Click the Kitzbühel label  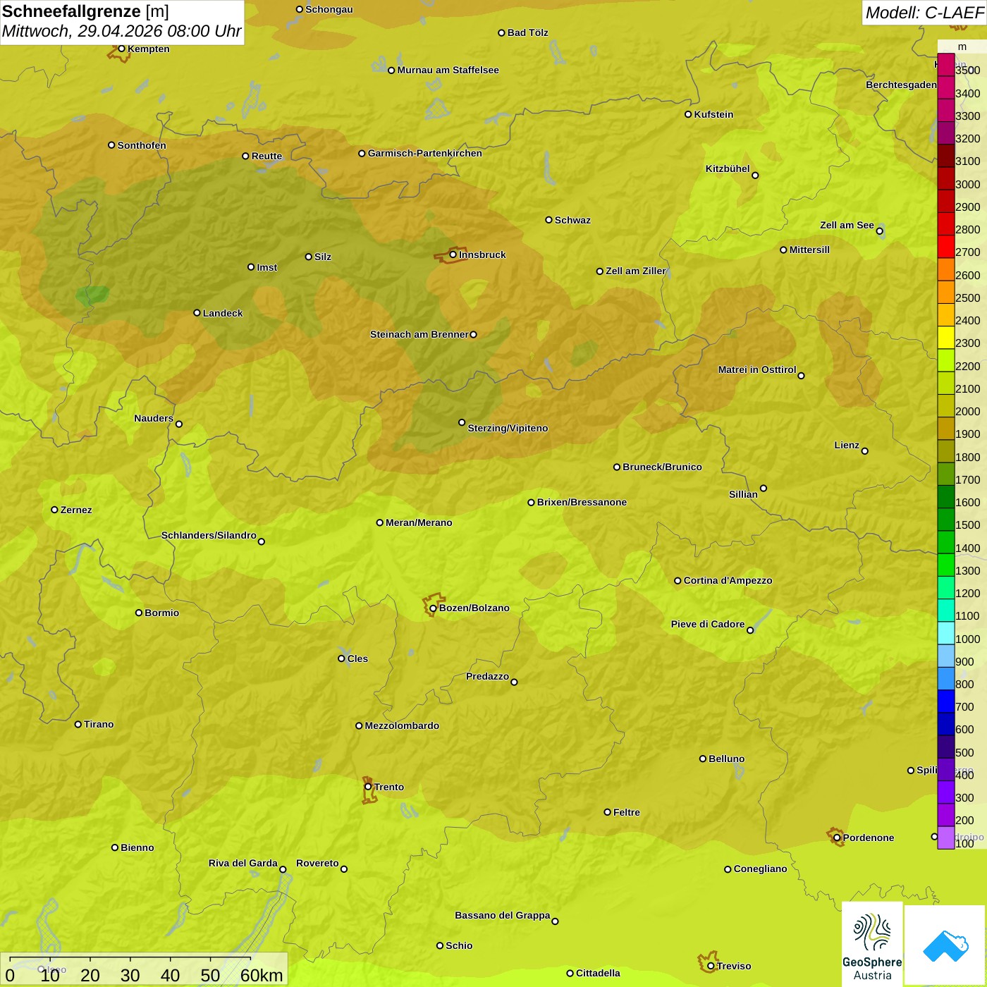coord(728,168)
